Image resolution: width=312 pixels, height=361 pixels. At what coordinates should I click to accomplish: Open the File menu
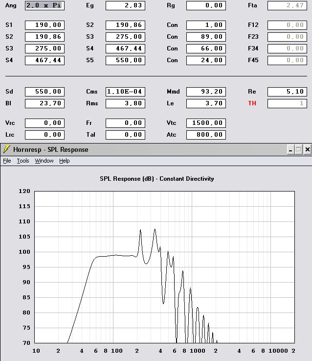coord(7,161)
